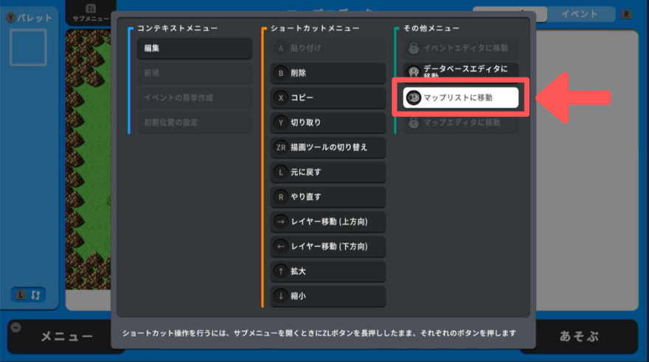Screen dimensions: 649x362
Task: Click the Y button icon beside 切り取り
Action: coord(281,123)
